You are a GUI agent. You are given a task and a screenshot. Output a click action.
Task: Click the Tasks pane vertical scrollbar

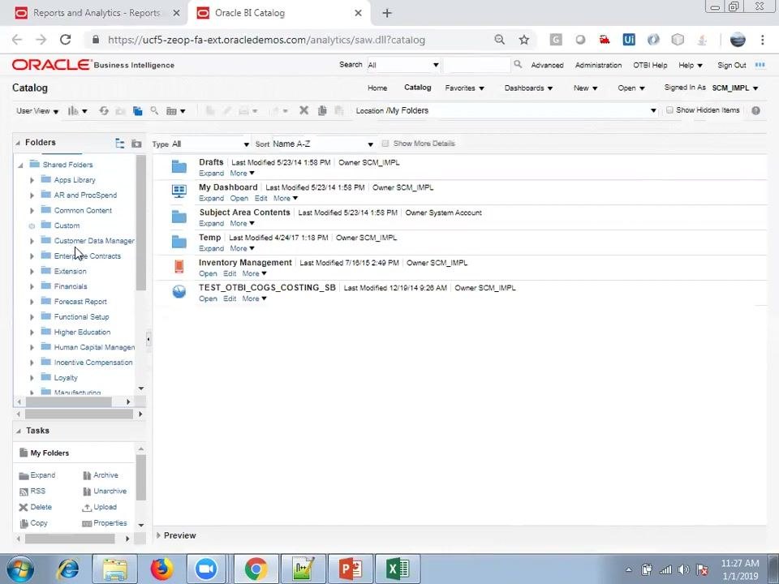point(141,477)
